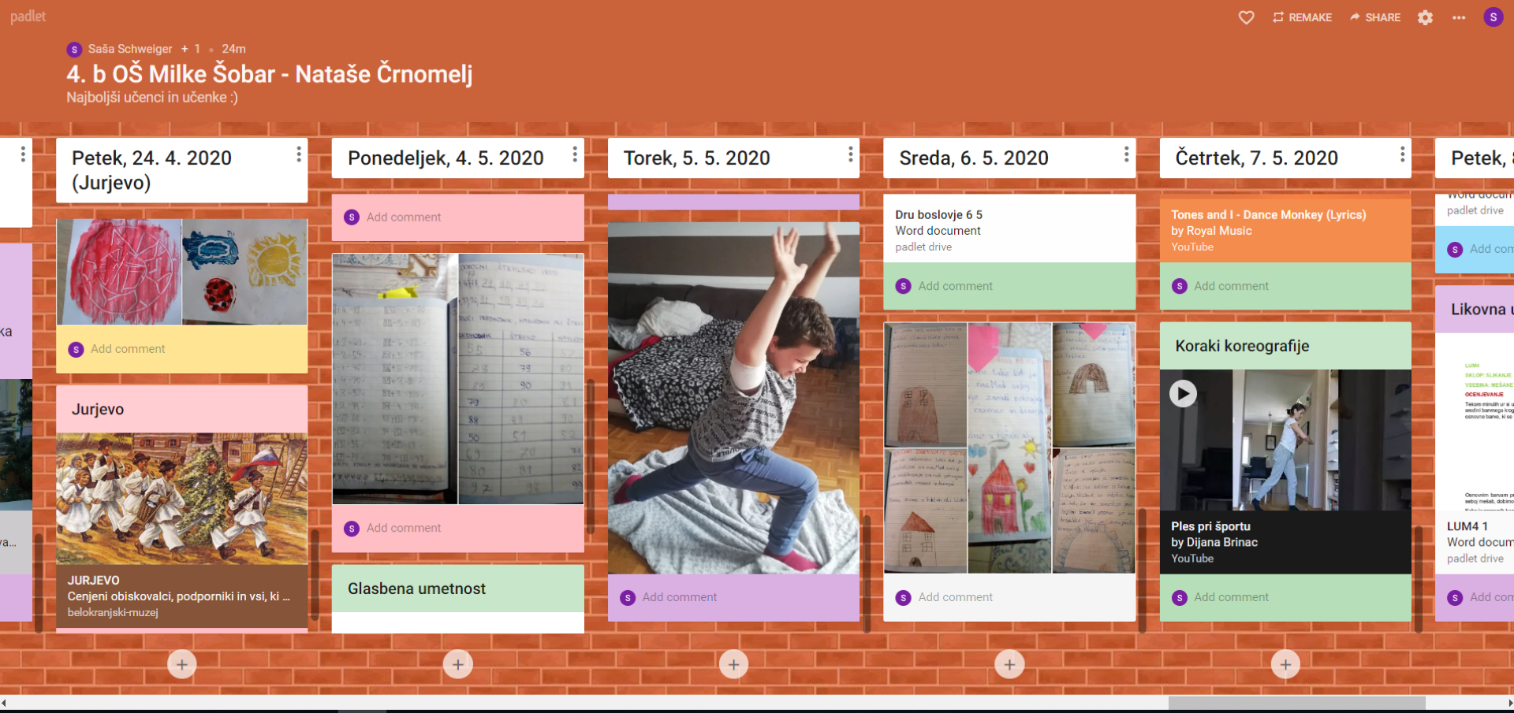The width and height of the screenshot is (1514, 713).
Task: Add post under Sreda column
Action: point(1009,664)
